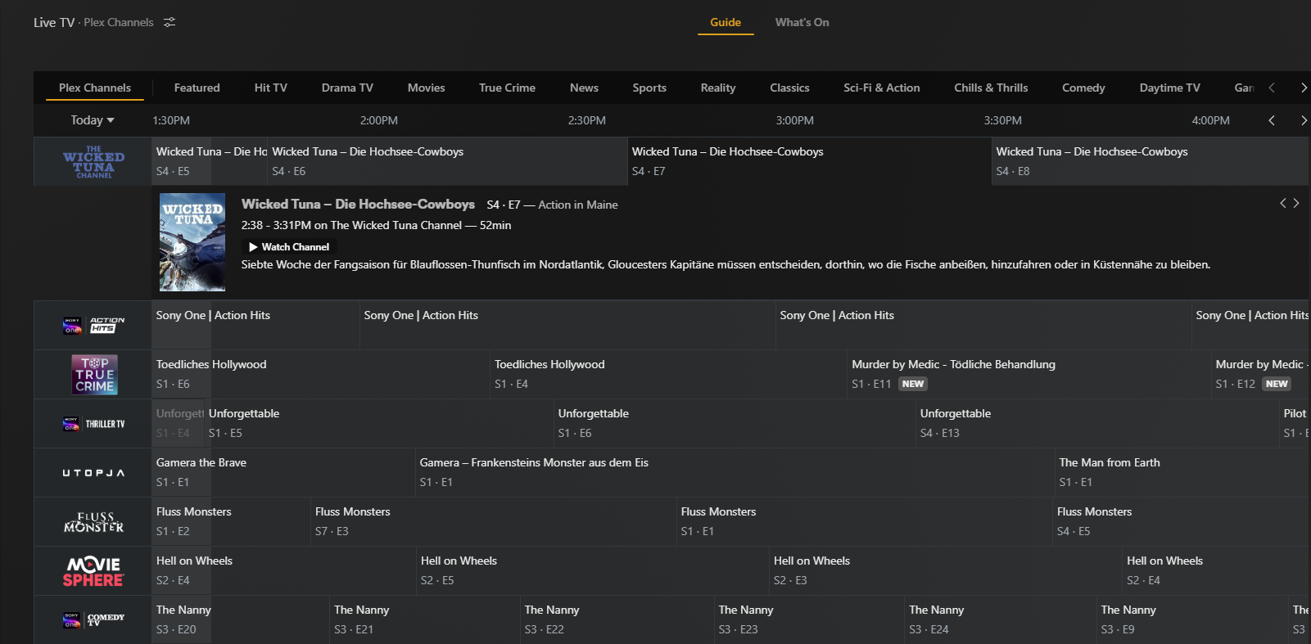Open Murder by Medic S1 · E11 program
This screenshot has width=1311, height=644.
(1029, 374)
